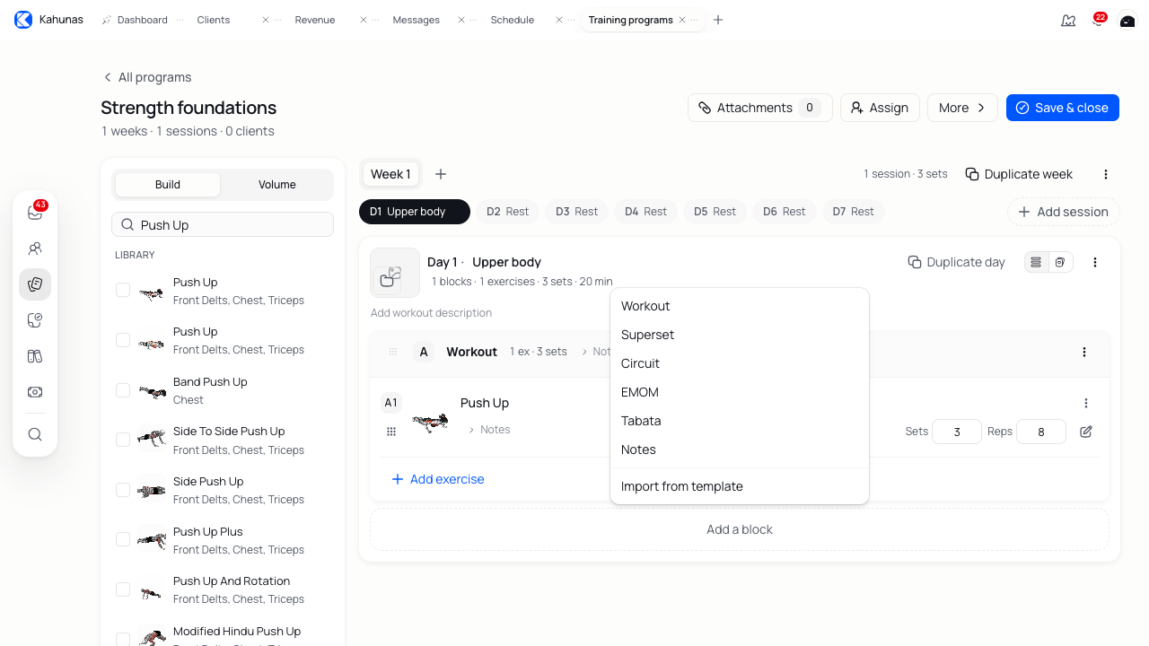Open Push Up exercise three-dot menu
This screenshot has width=1149, height=646.
point(1086,403)
